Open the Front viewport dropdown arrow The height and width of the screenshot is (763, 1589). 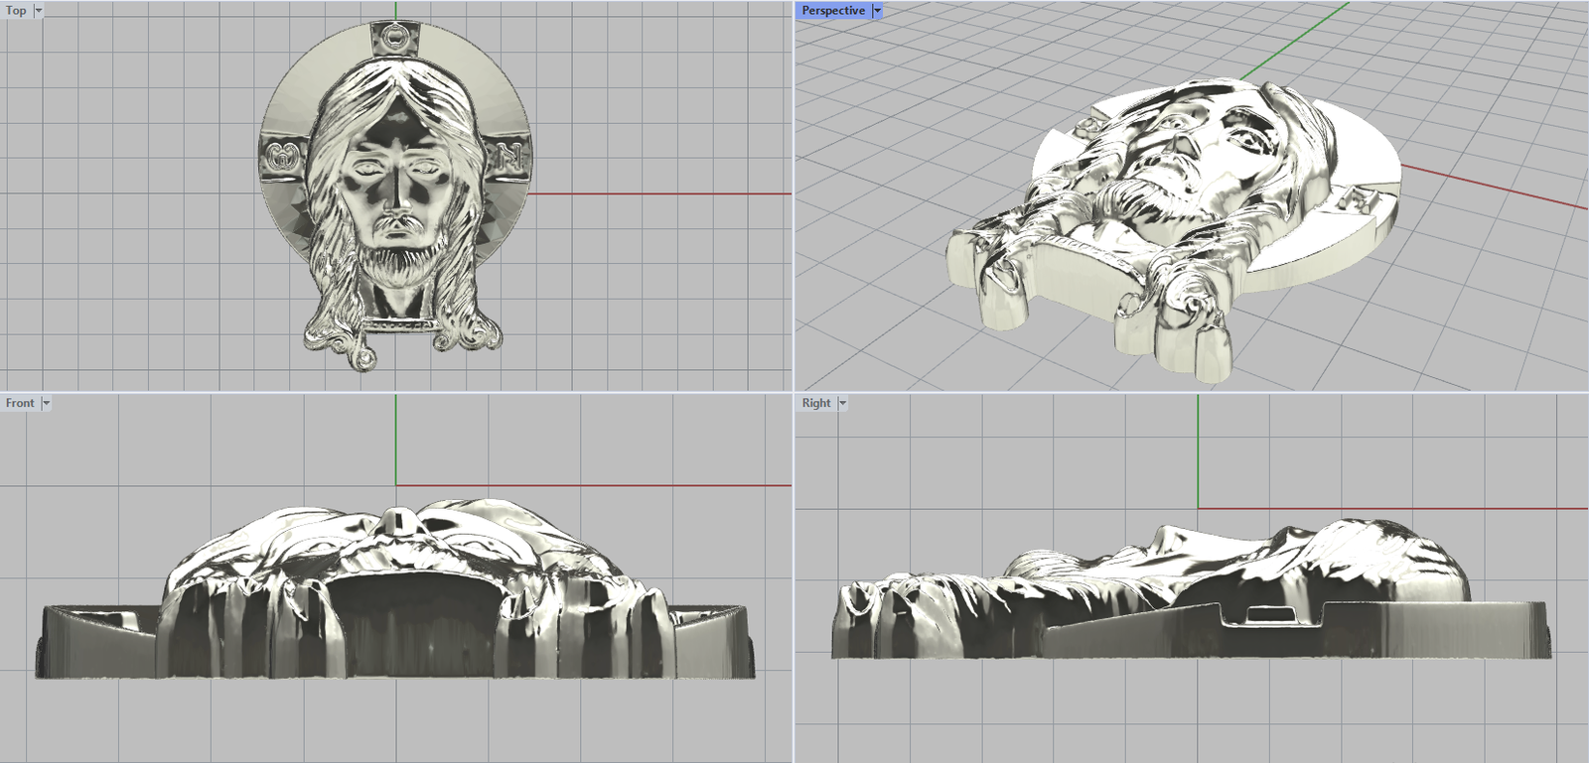click(46, 403)
